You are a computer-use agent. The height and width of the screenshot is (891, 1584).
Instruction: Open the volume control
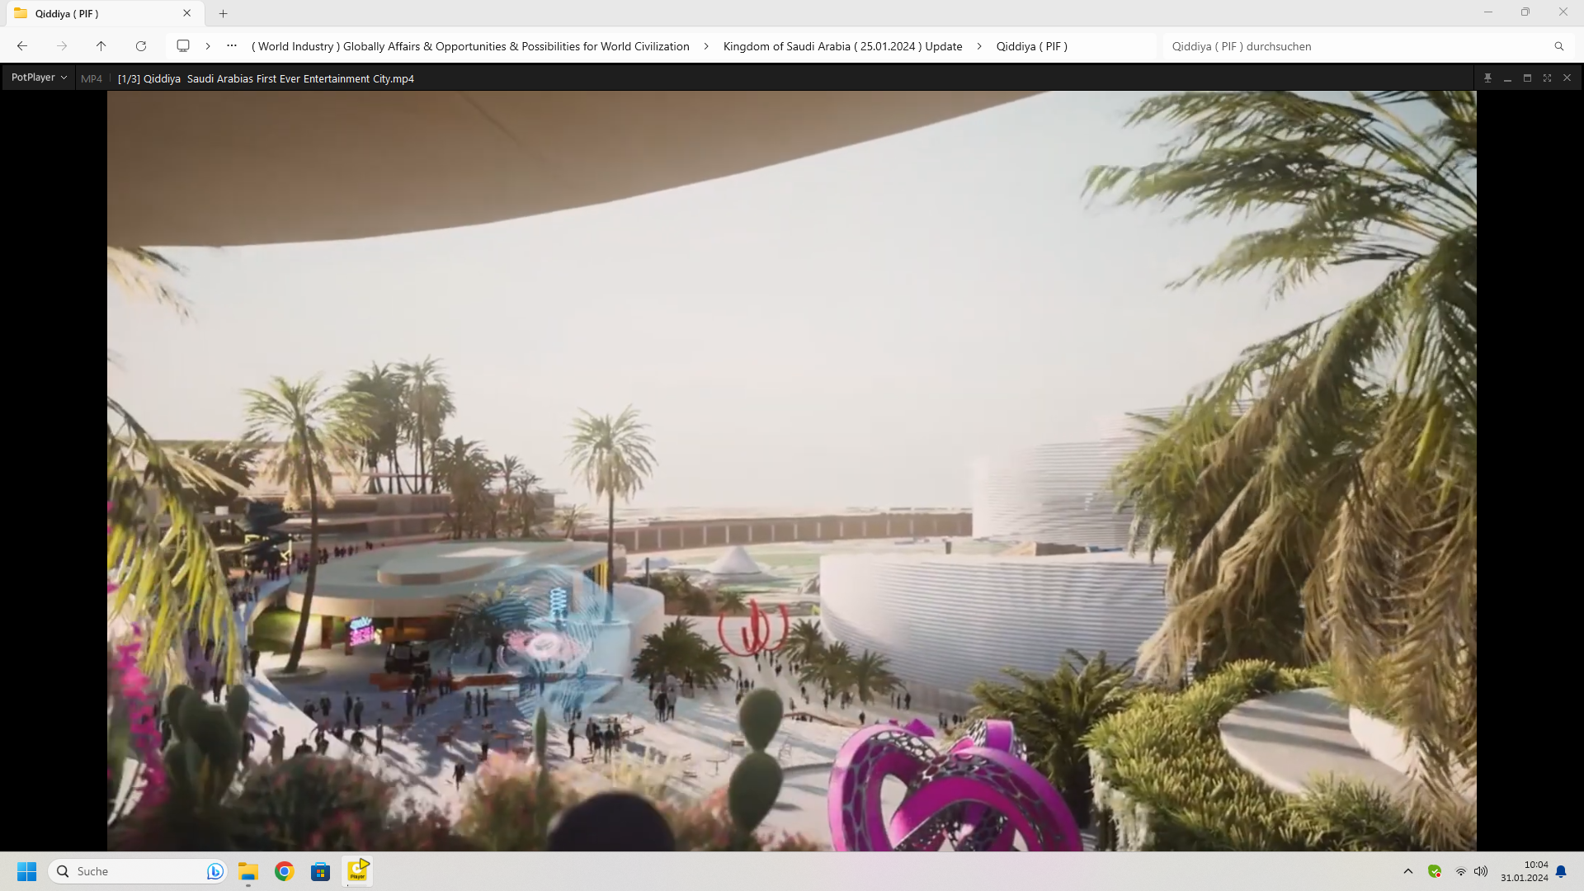coord(1481,871)
